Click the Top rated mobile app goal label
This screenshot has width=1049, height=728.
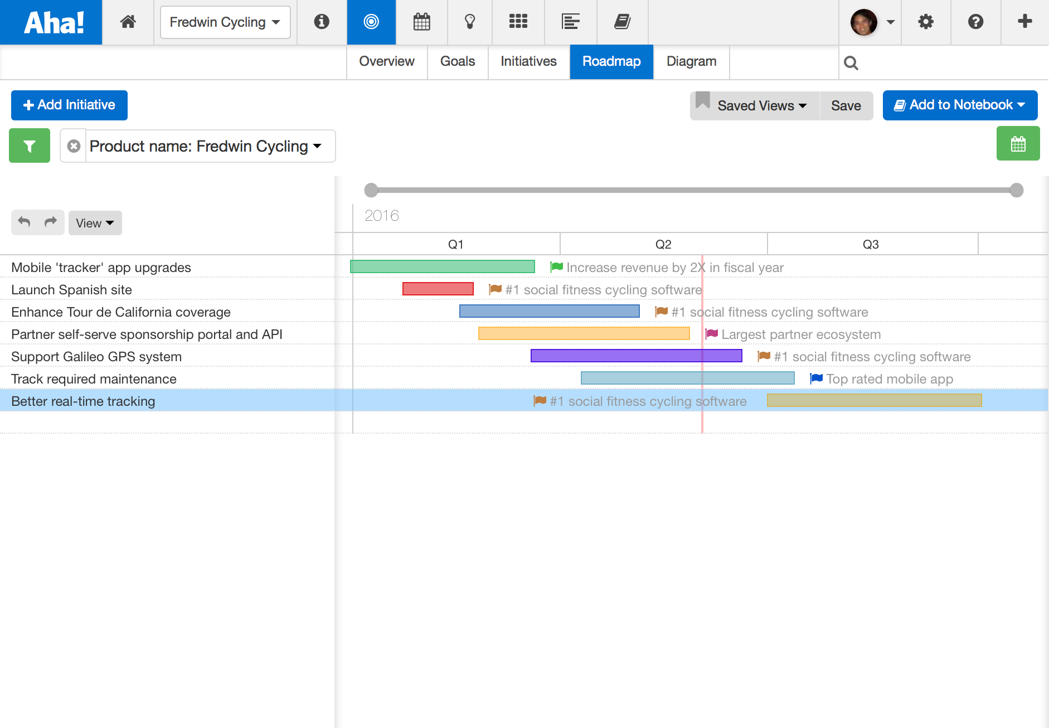[x=890, y=379]
